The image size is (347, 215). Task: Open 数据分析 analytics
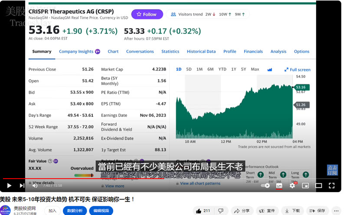[x=75, y=211]
